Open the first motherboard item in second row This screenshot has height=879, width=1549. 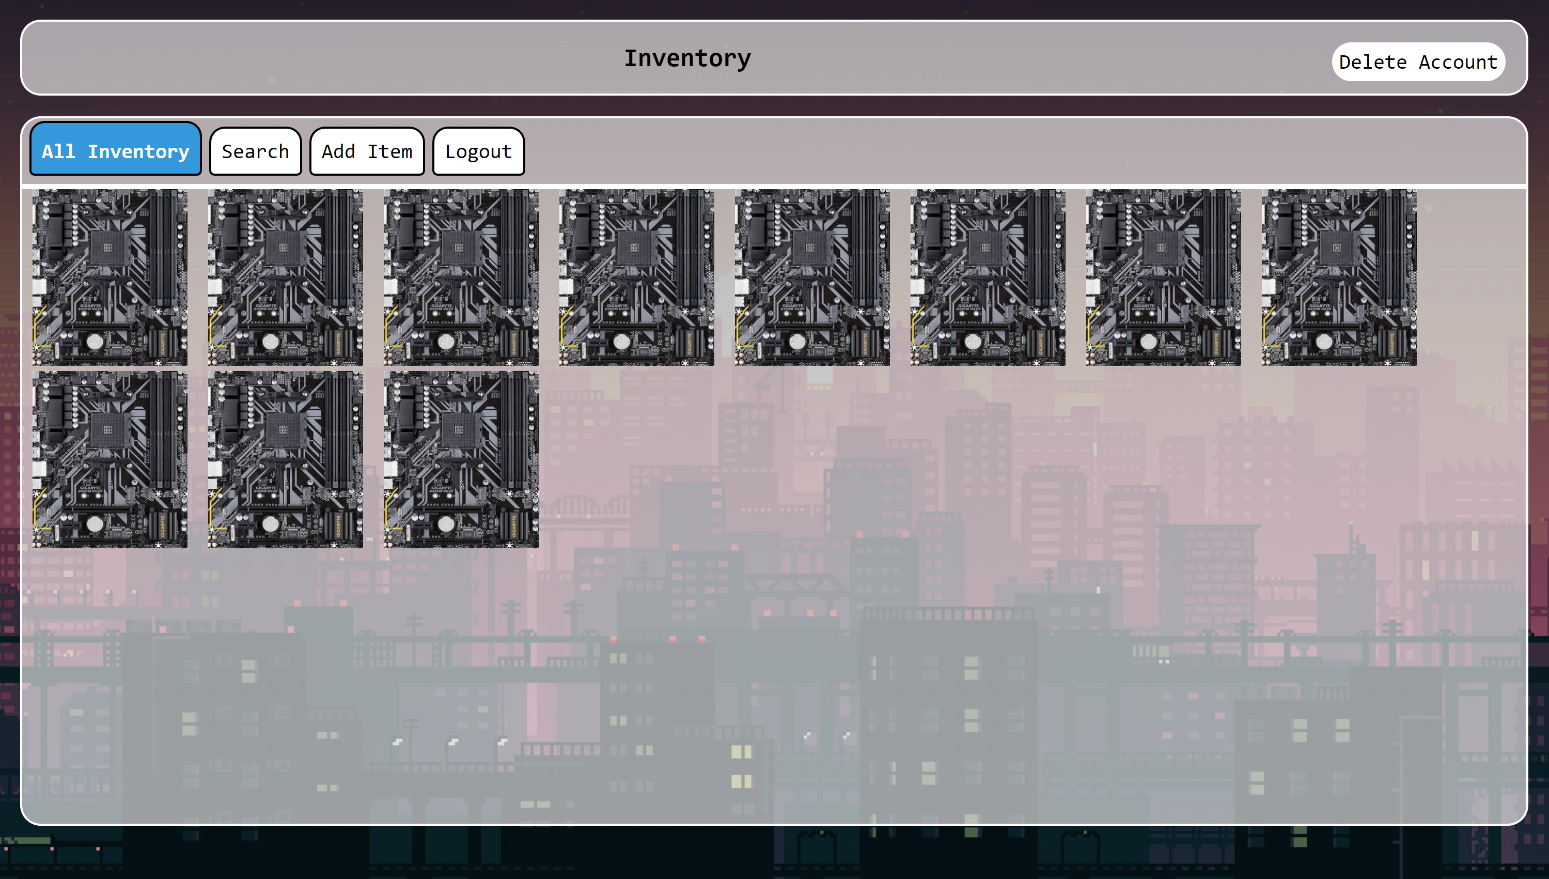coord(110,459)
